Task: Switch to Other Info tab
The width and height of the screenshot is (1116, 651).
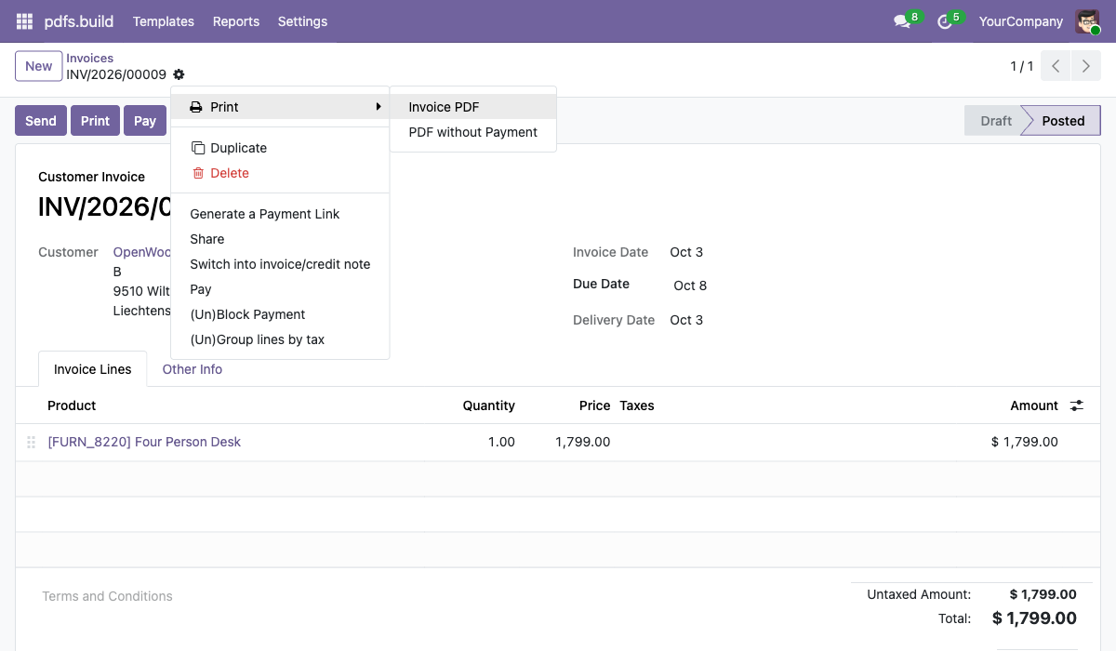Action: click(x=193, y=369)
